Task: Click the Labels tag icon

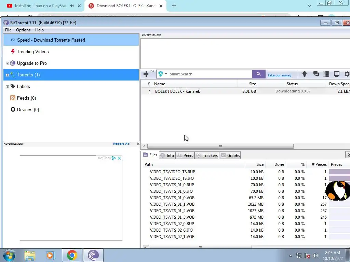Action: (x=13, y=86)
